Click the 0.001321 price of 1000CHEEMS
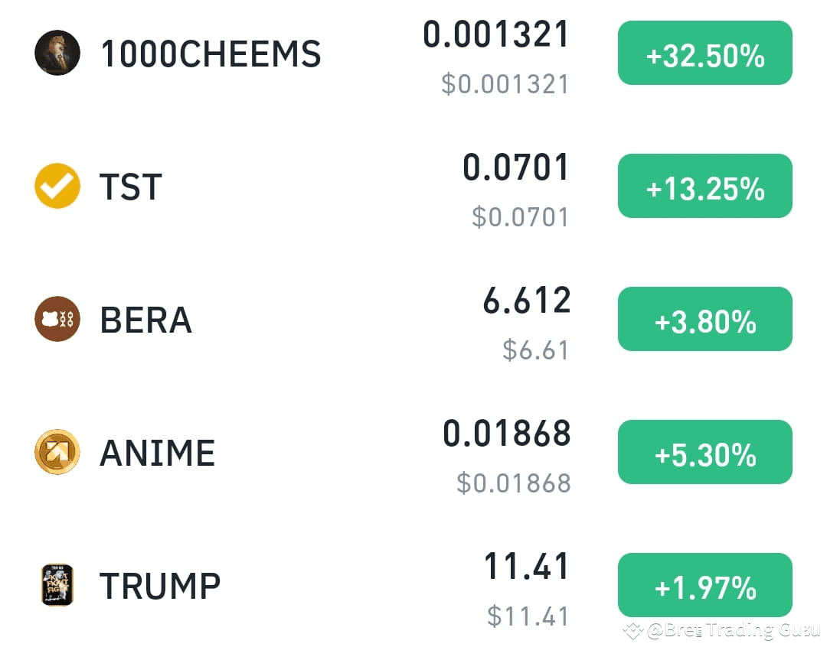827x647 pixels. (x=496, y=34)
